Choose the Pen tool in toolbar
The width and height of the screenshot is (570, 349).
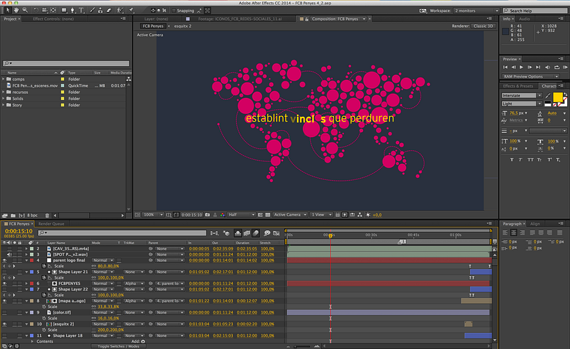72,11
